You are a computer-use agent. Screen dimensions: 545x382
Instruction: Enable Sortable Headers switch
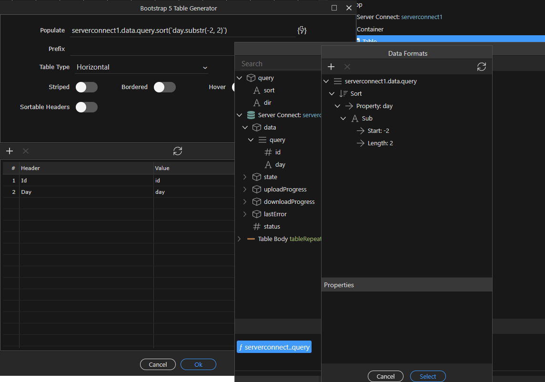tap(87, 107)
